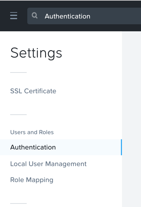Open Local User Management

point(48,164)
